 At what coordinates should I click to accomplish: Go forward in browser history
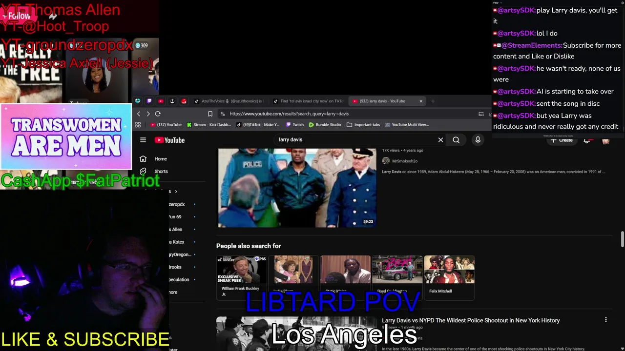click(148, 114)
